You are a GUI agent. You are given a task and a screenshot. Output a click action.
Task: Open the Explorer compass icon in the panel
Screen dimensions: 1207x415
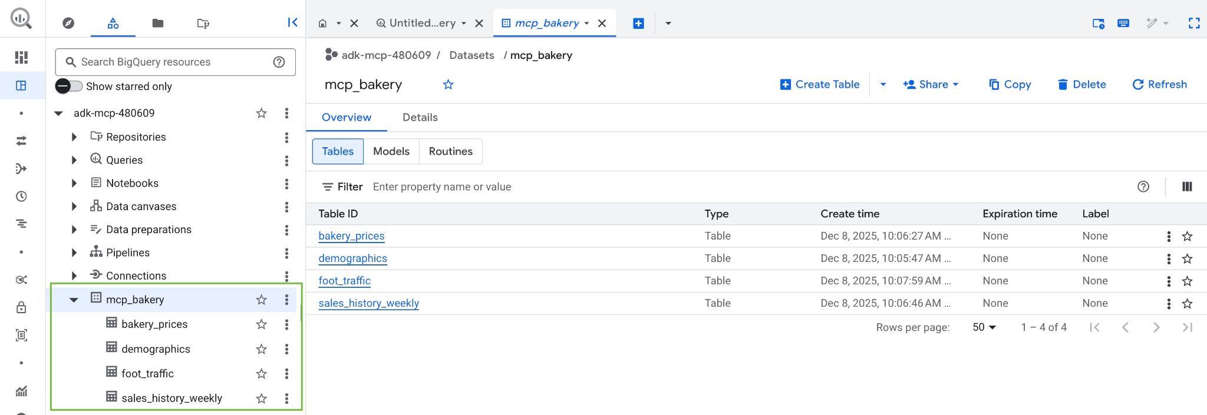(68, 23)
